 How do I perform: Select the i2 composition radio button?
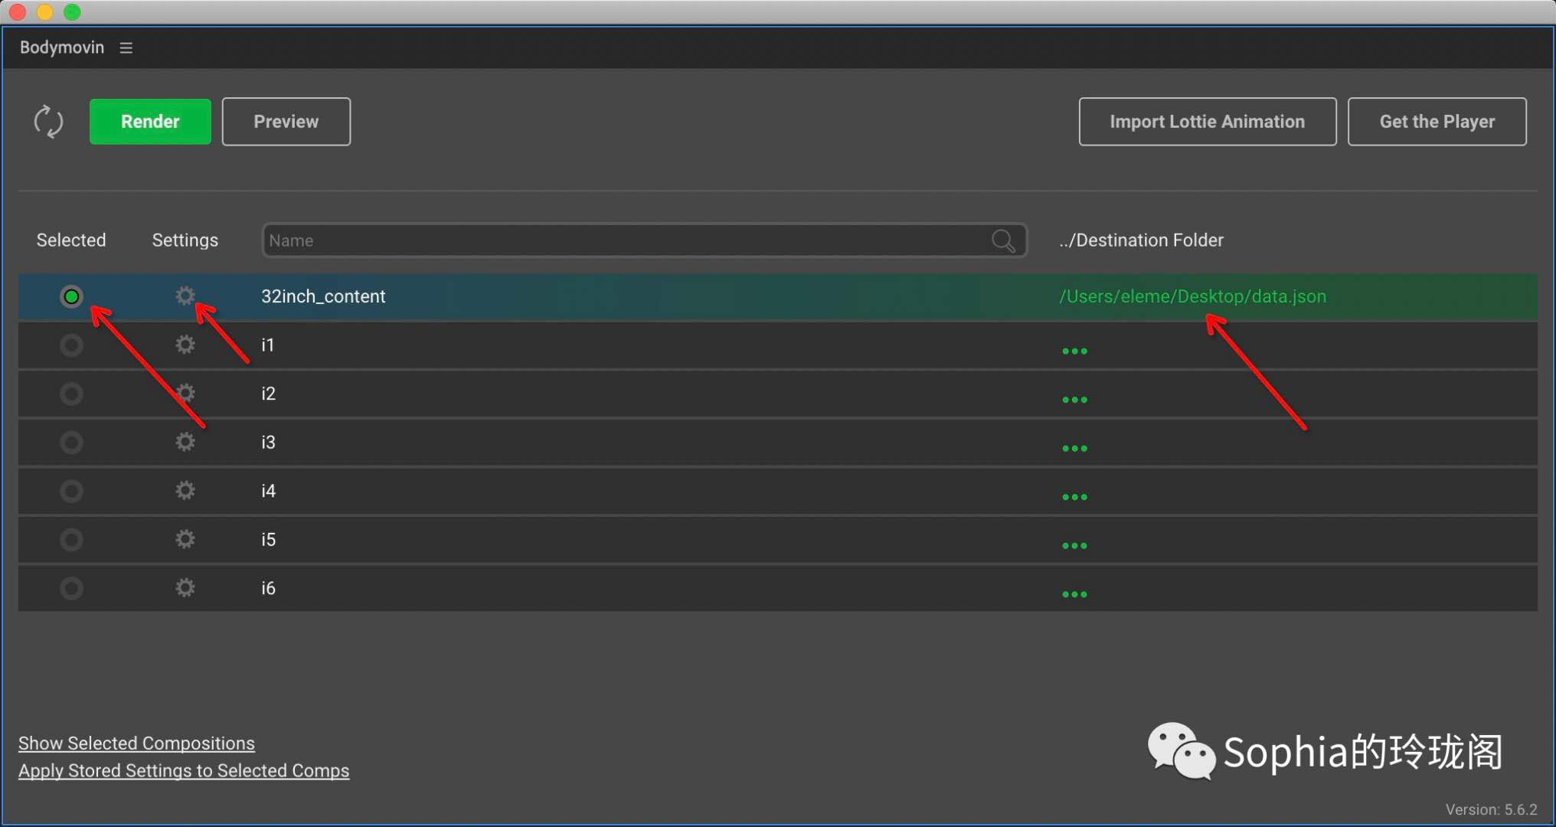click(x=71, y=394)
